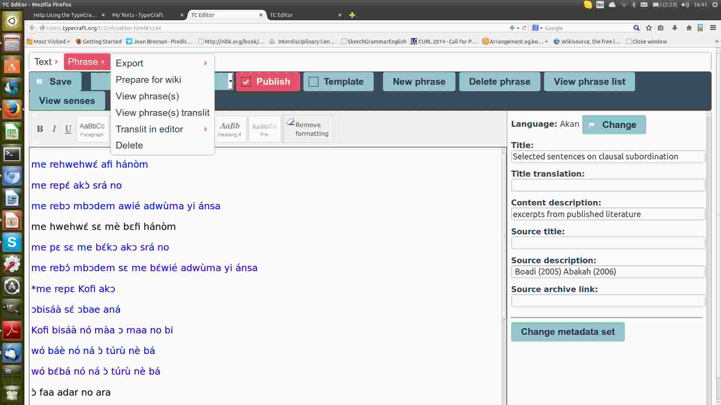Open search engine selector dropdown
This screenshot has width=721, height=405.
click(538, 28)
